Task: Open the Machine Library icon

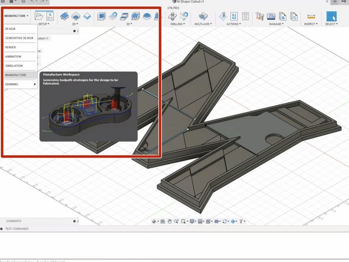Action: (271, 17)
